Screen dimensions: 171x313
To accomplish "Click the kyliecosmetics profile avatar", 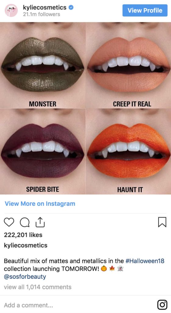I will (11, 10).
